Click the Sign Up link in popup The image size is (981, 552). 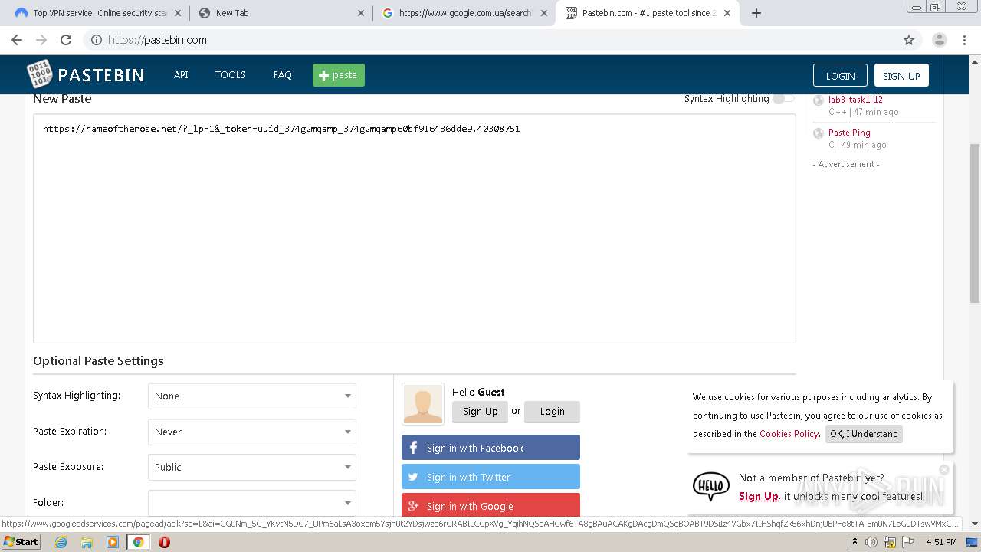tap(758, 496)
